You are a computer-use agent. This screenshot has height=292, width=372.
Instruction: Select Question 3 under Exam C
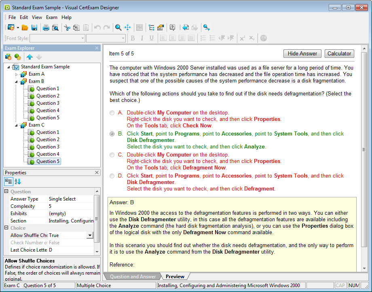point(48,147)
